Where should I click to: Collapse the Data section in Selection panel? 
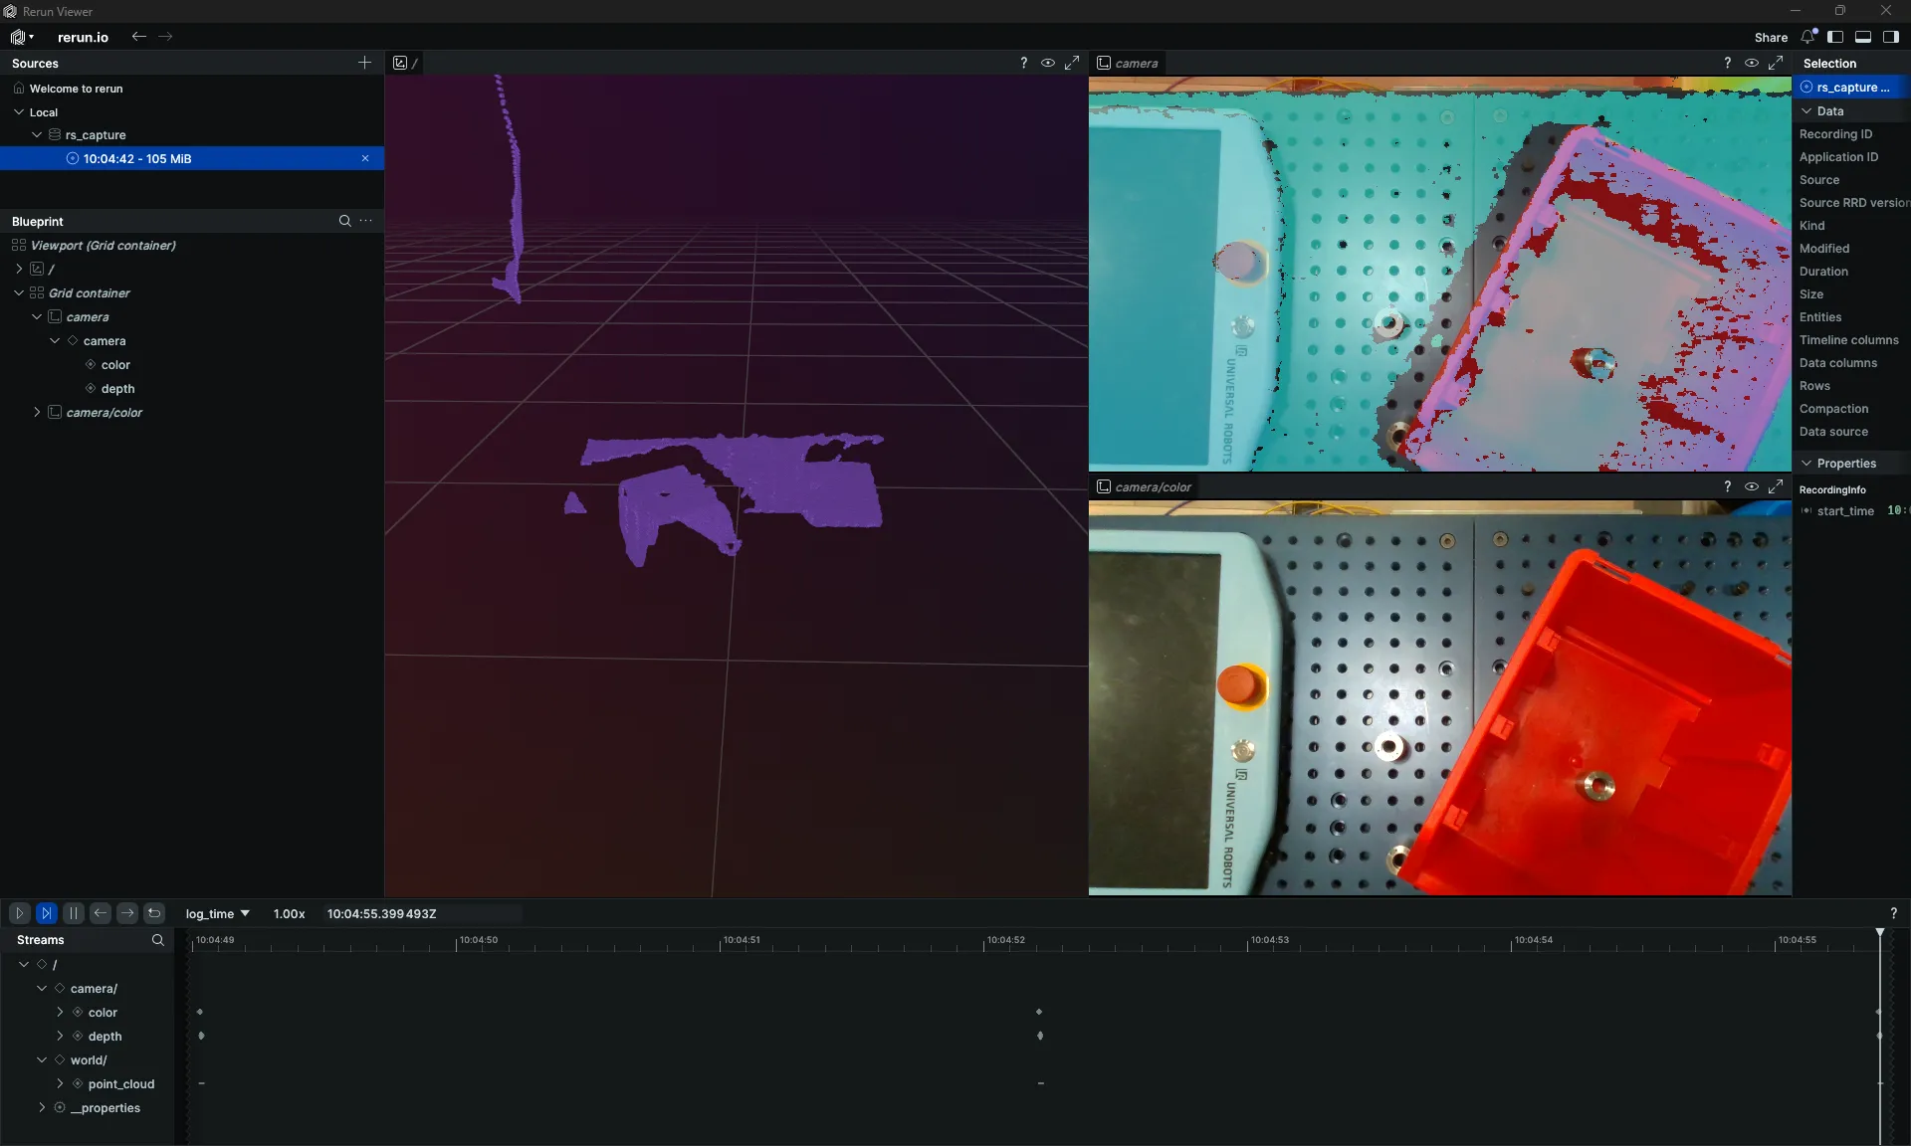click(1806, 110)
